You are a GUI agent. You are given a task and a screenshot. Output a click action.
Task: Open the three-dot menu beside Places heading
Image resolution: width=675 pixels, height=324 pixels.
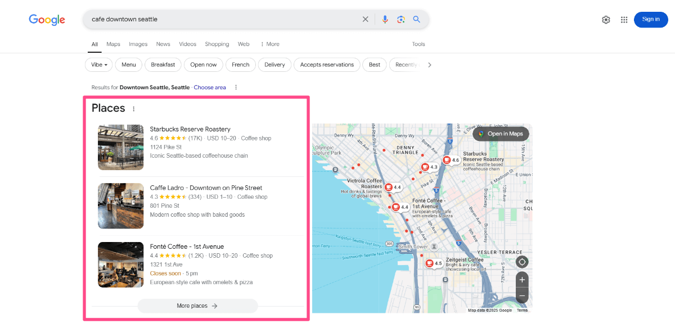point(133,109)
